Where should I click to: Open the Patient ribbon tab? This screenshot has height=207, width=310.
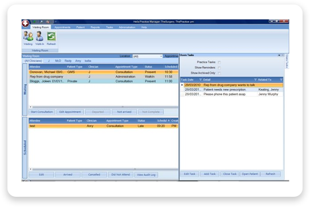point(80,27)
